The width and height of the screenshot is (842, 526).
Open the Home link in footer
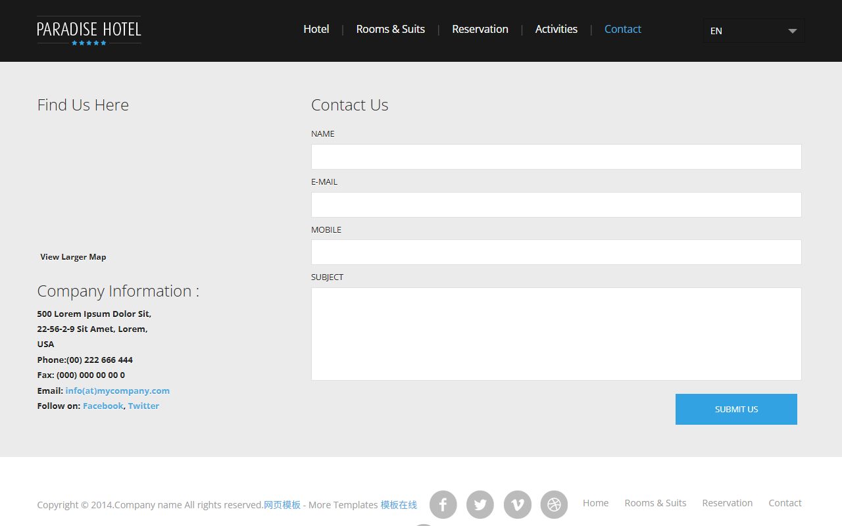596,503
